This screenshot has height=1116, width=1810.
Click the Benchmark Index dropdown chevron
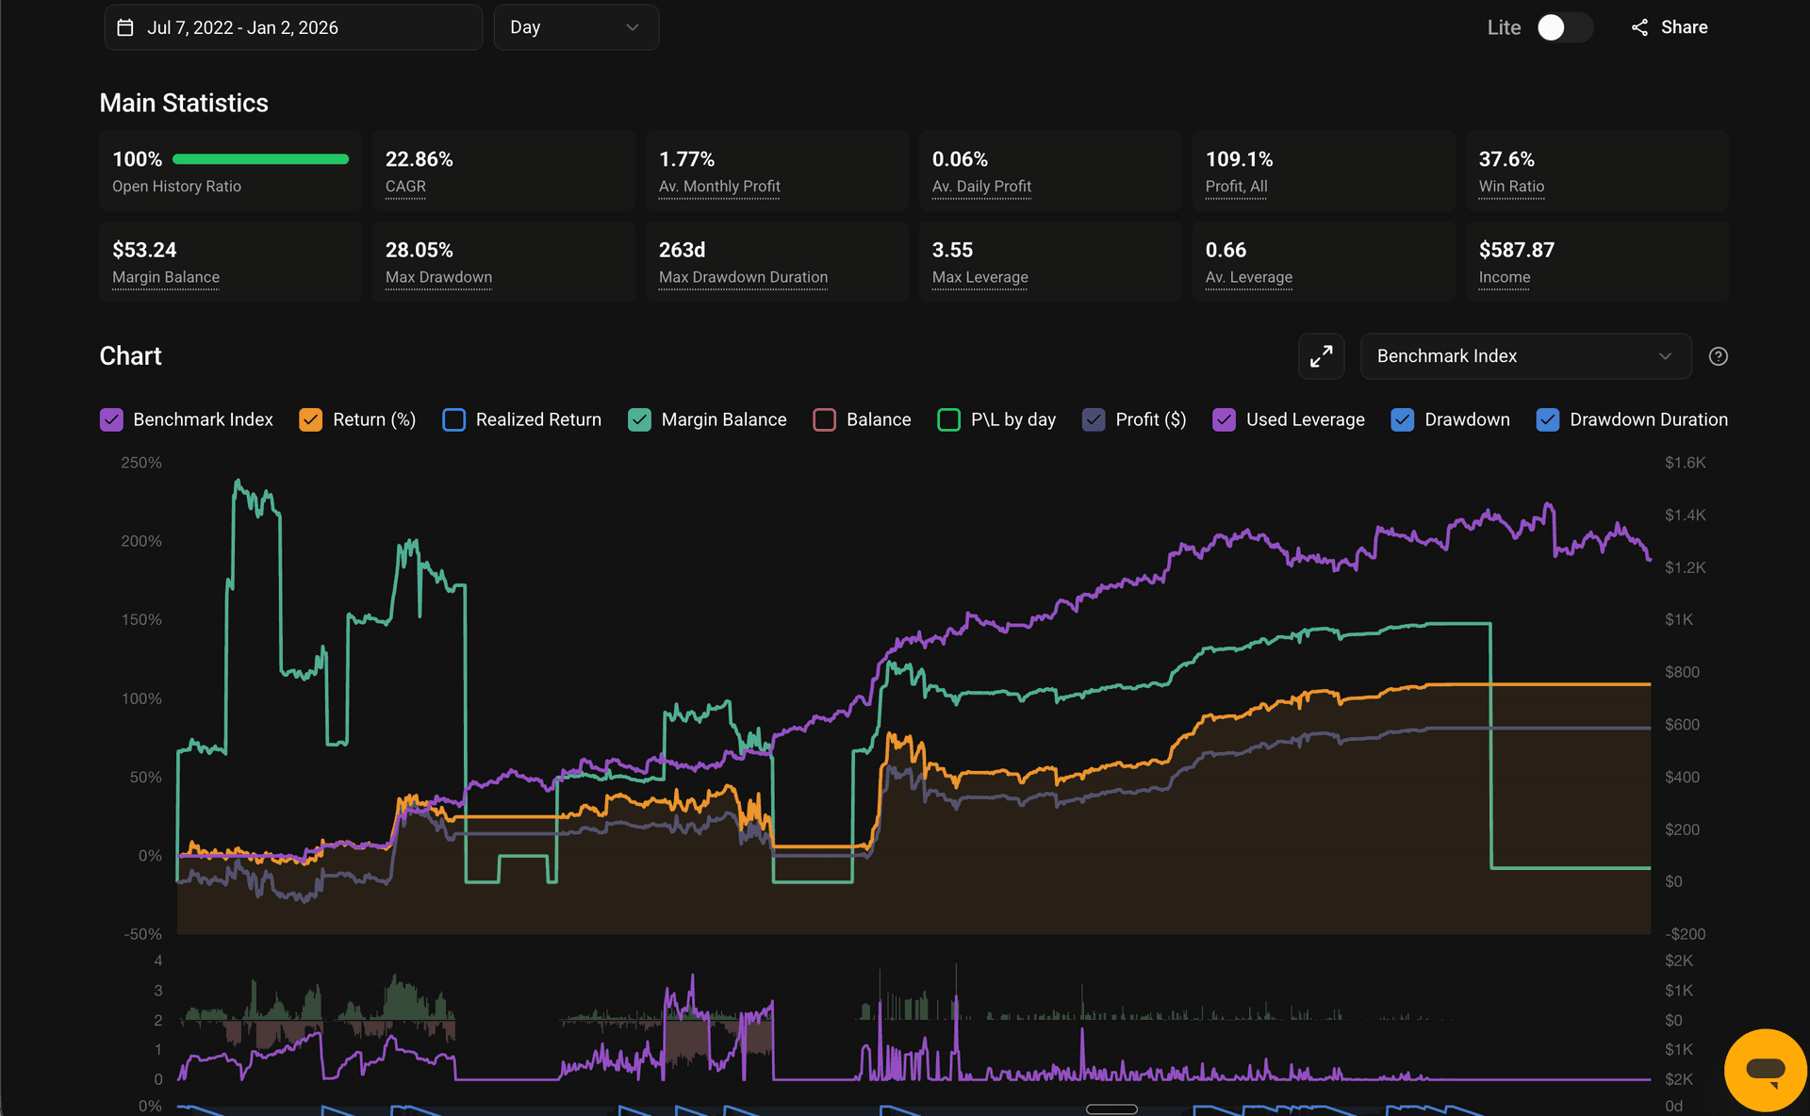pos(1665,356)
